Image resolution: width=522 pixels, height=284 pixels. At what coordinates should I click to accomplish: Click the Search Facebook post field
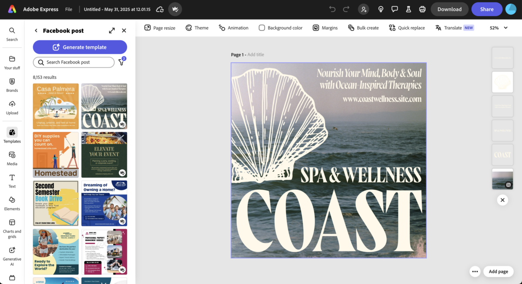(74, 62)
